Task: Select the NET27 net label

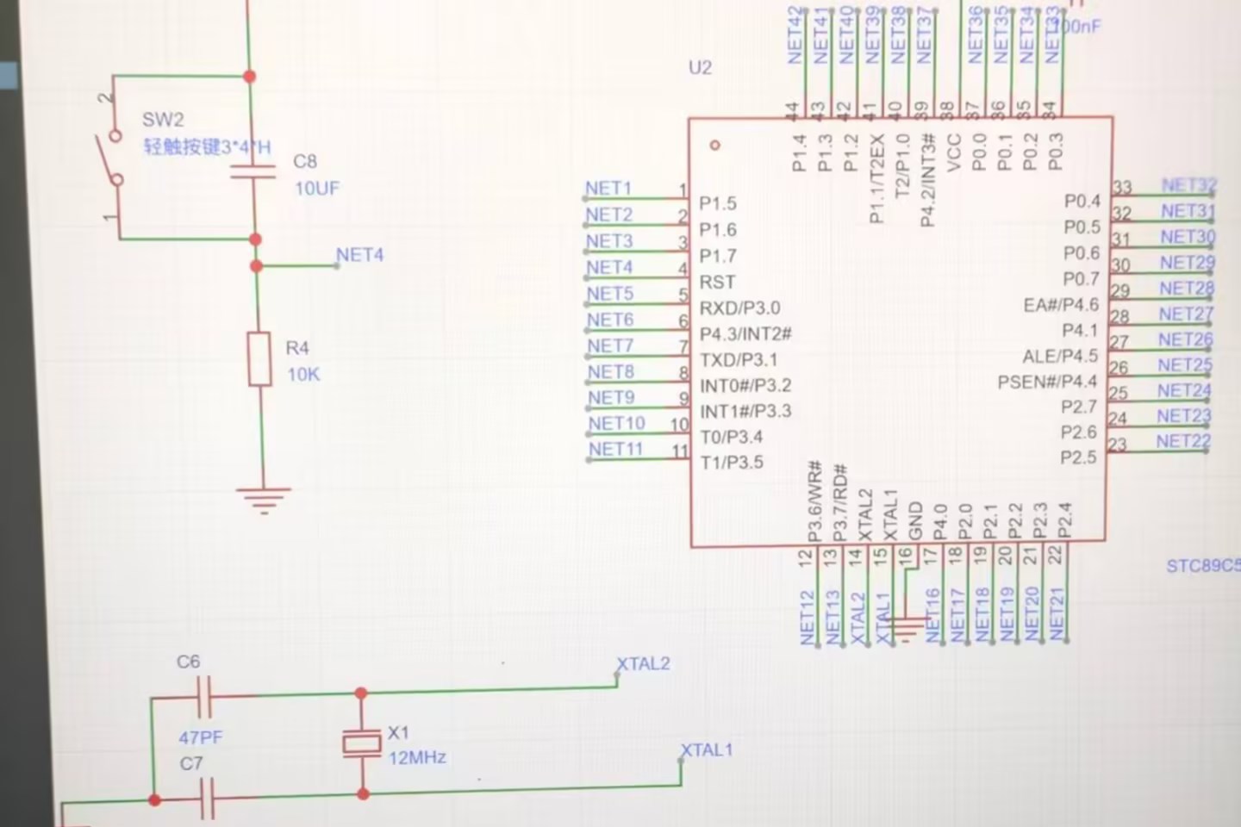Action: coord(1186,314)
